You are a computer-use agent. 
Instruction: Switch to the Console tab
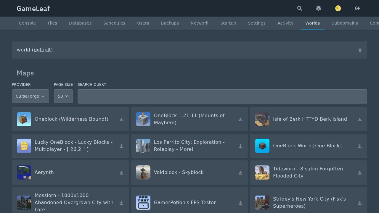pyautogui.click(x=27, y=23)
